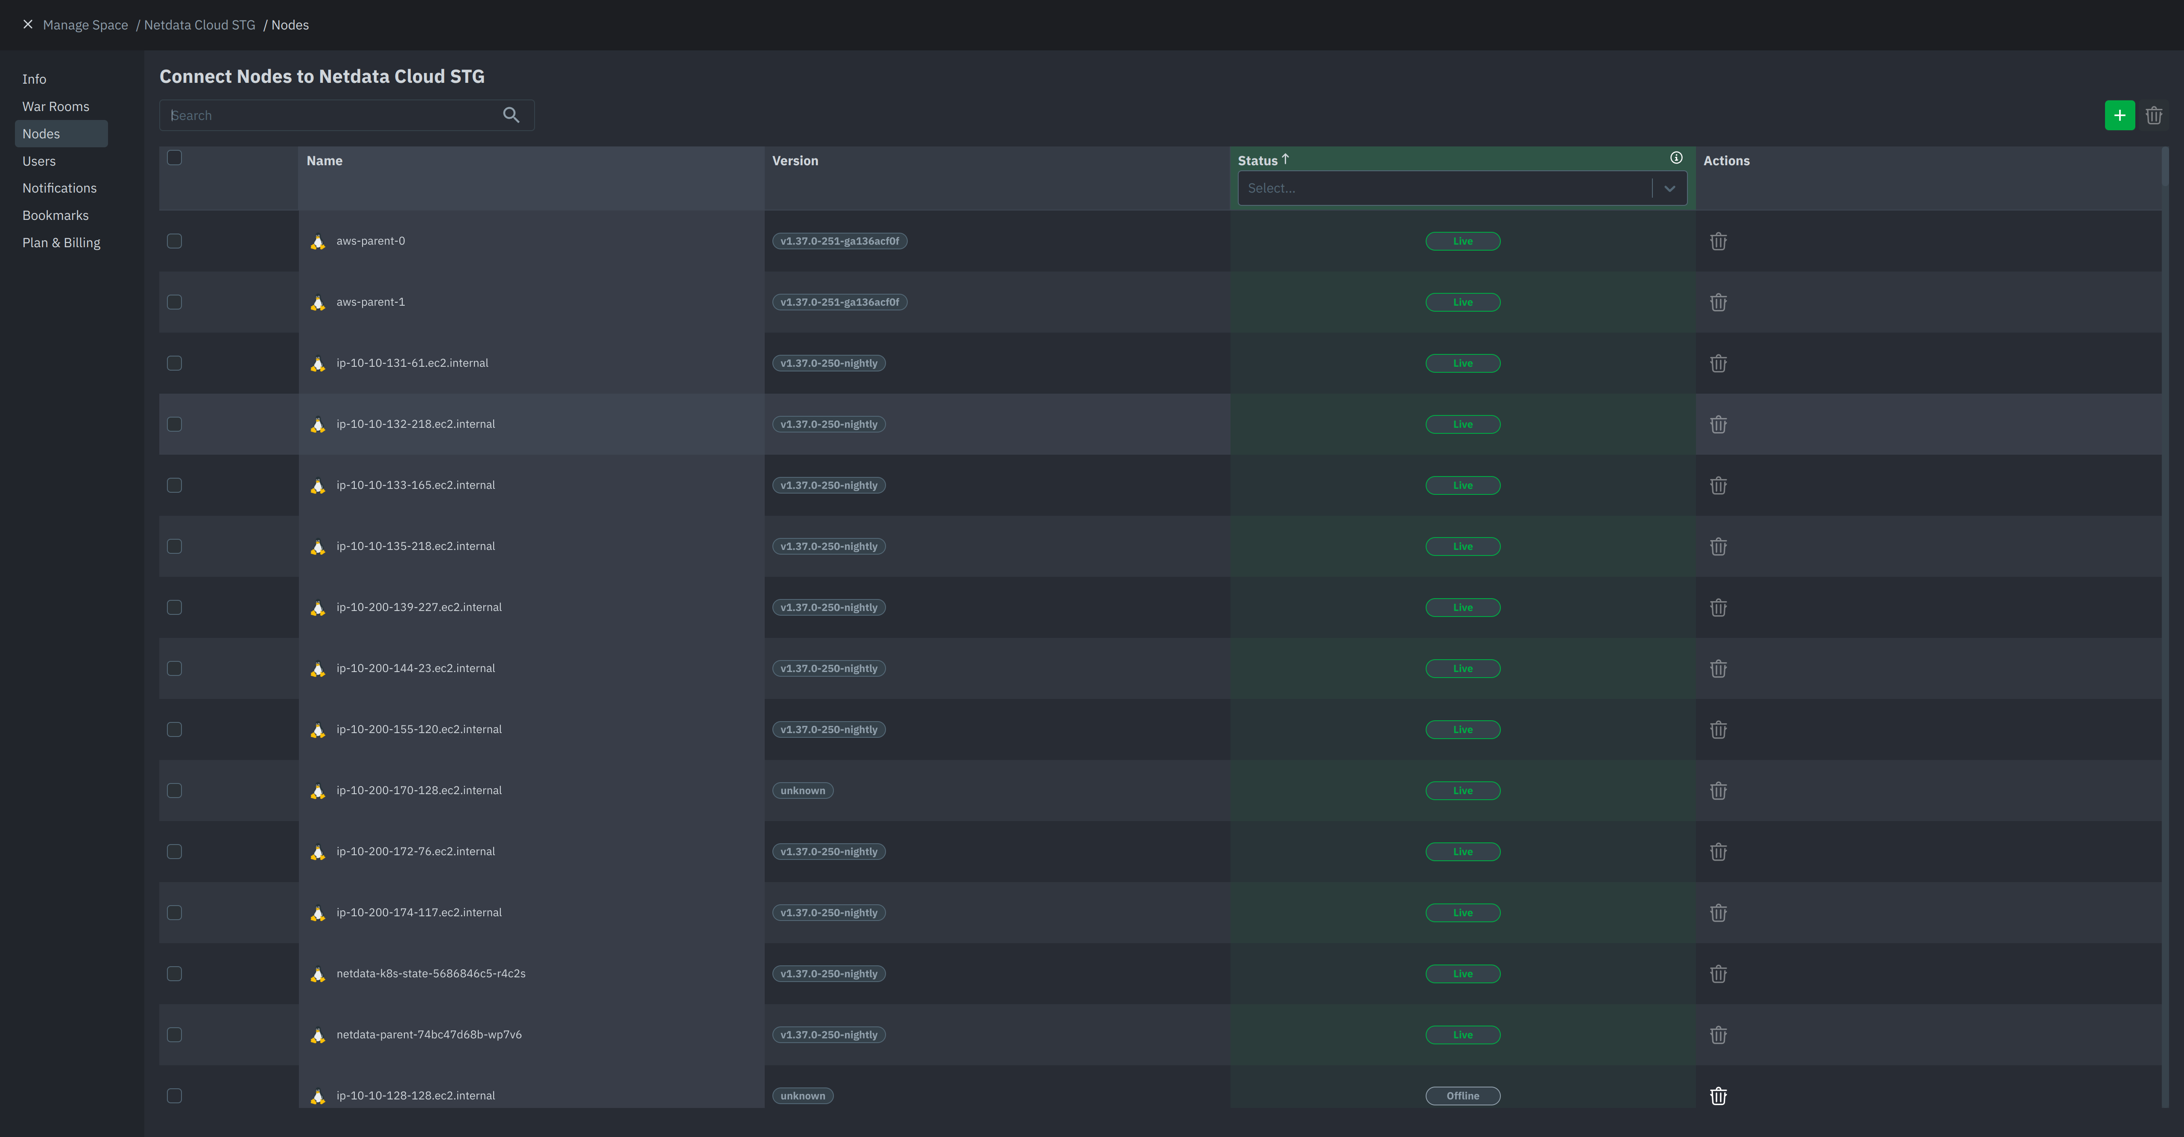Delete netdata-parent-74bc47d68b-wp7v6 via its trash icon
2184x1137 pixels.
(x=1719, y=1035)
